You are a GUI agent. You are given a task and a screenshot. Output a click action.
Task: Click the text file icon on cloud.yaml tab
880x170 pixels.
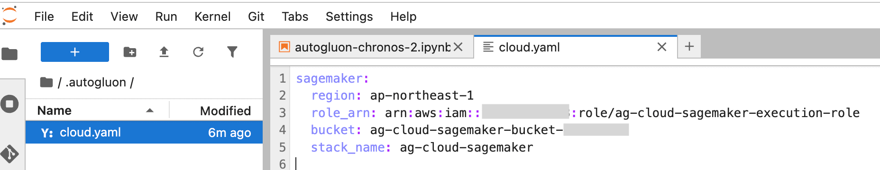tap(488, 47)
